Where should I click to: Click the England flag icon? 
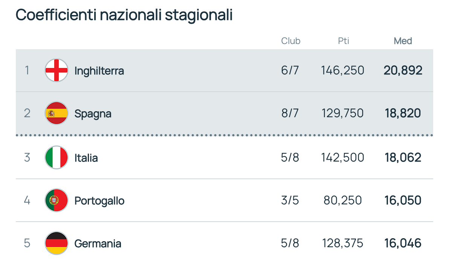point(57,70)
